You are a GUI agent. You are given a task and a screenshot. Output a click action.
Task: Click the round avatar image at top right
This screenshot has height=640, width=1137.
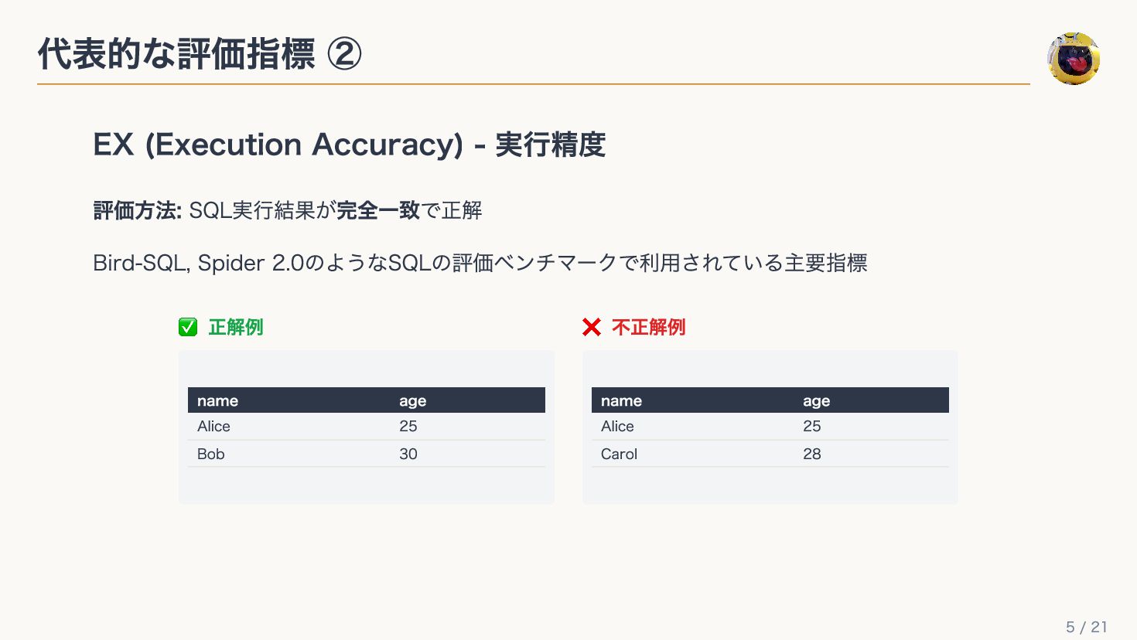1074,59
